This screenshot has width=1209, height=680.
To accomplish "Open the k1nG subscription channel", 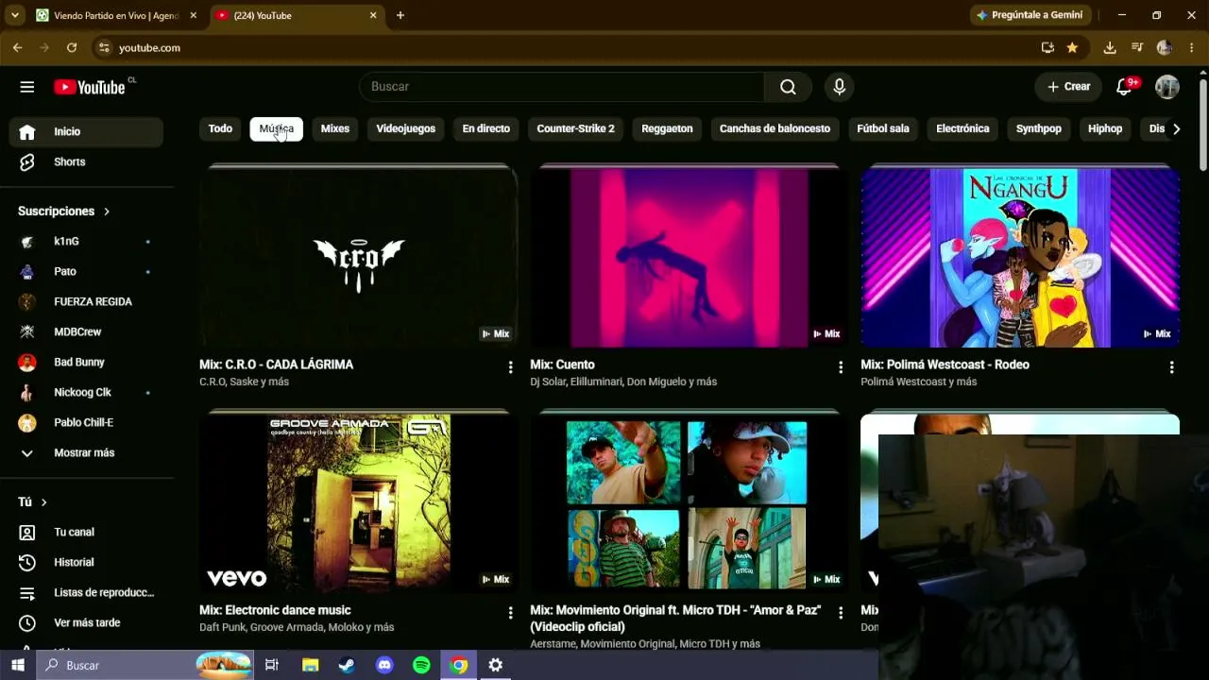I will click(87, 241).
